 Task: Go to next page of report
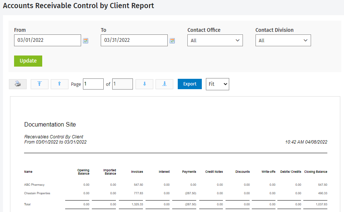(x=144, y=84)
